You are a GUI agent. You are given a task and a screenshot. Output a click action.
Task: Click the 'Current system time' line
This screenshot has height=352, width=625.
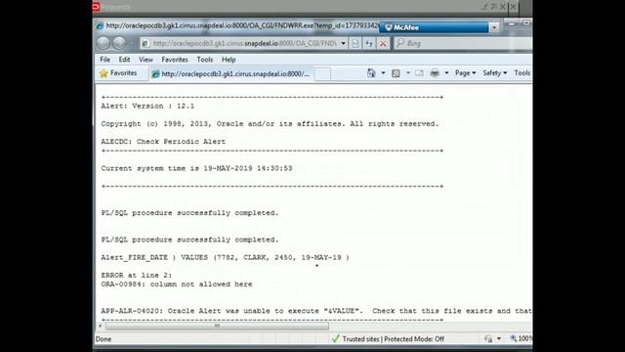pyautogui.click(x=197, y=168)
